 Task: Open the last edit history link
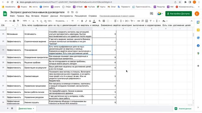tap(117, 16)
